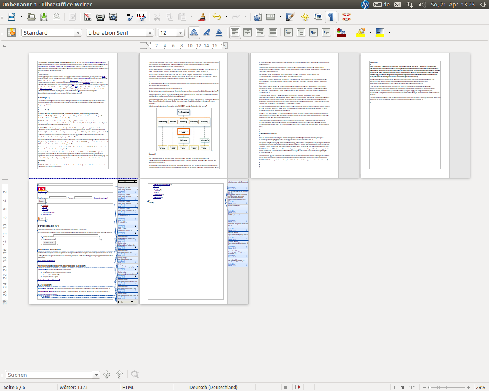The width and height of the screenshot is (489, 391).
Task: Open the page preview
Action: [x=113, y=17]
